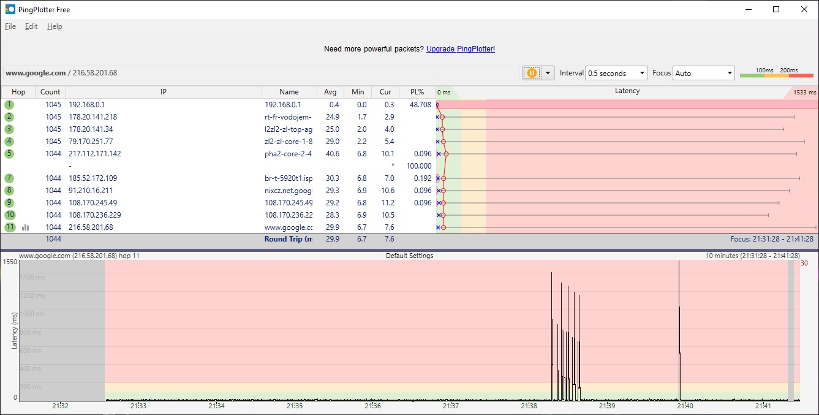Toggle the graph icon next to hop 11
Image resolution: width=819 pixels, height=415 pixels.
click(x=26, y=227)
